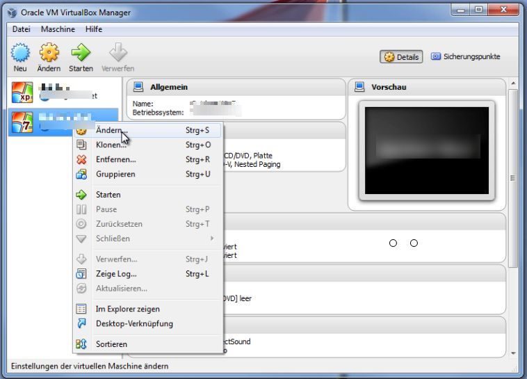Open the Maschine menu

[x=58, y=29]
